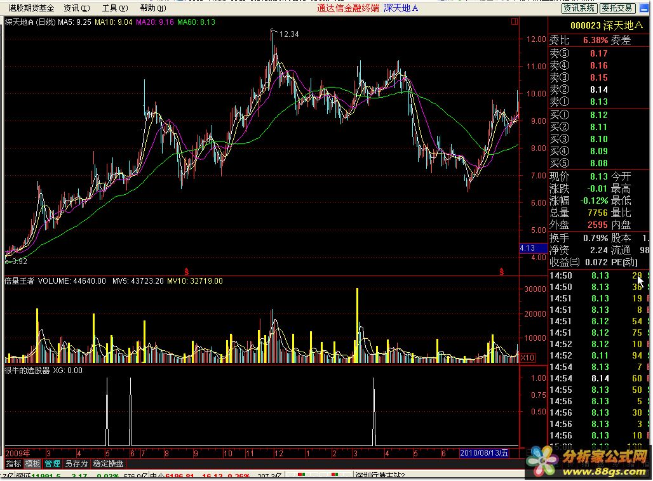The width and height of the screenshot is (653, 481).
Task: Click the 现价 8.13 value
Action: click(598, 176)
